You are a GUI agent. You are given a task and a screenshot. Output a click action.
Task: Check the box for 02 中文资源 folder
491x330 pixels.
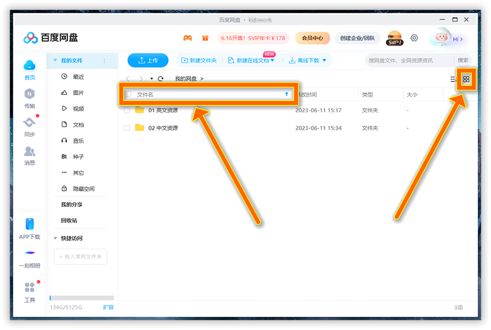click(x=127, y=128)
